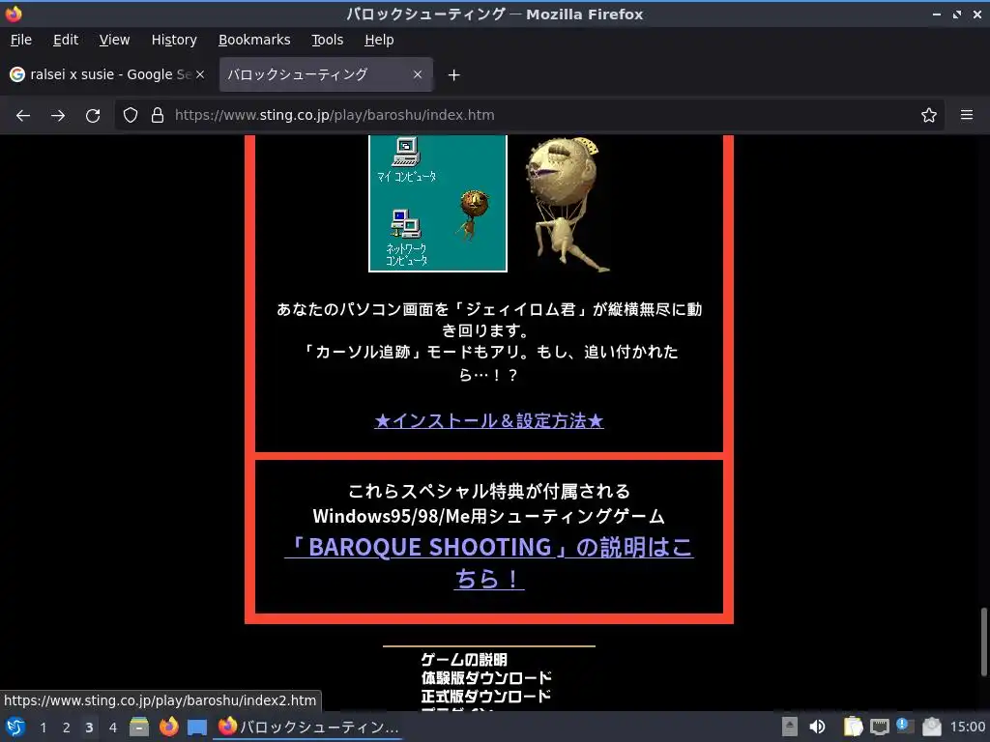The image size is (990, 742).
Task: Switch to workspace 4 in taskbar
Action: (x=113, y=728)
